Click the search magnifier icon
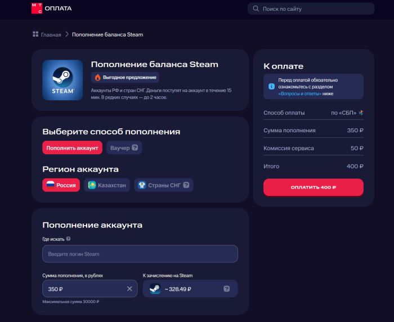Screen dimensions: 394x322 point(256,8)
